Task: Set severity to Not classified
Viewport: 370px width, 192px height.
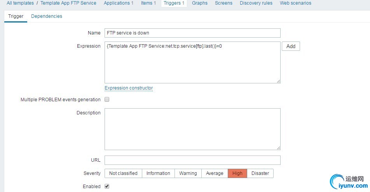Action: (123, 173)
